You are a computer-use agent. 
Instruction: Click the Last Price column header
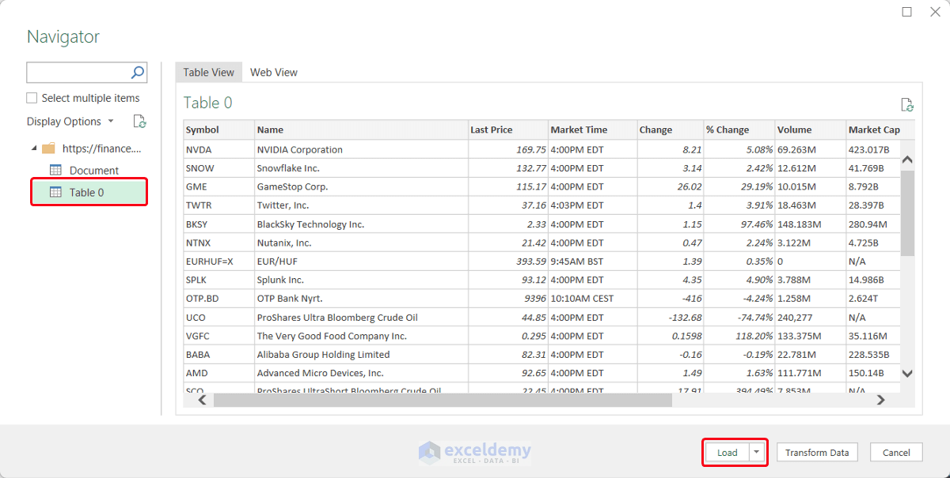(508, 130)
